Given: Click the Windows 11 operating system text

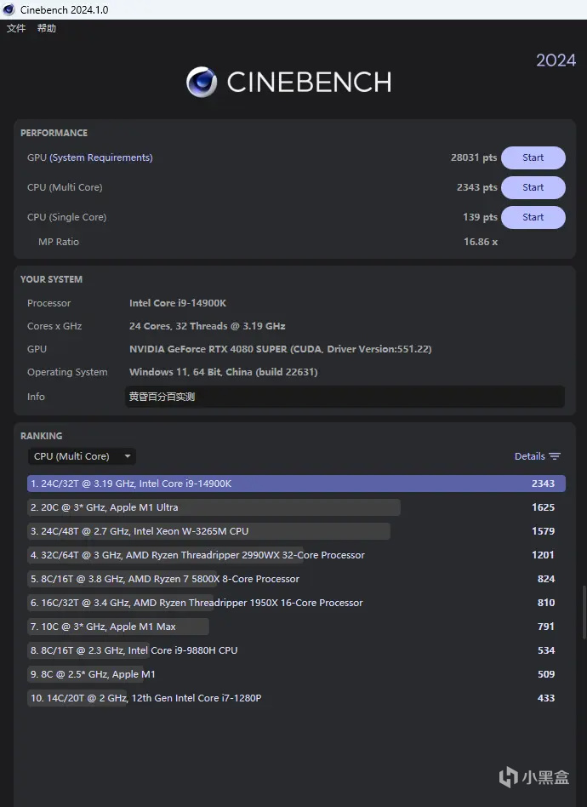Looking at the screenshot, I should click(223, 372).
